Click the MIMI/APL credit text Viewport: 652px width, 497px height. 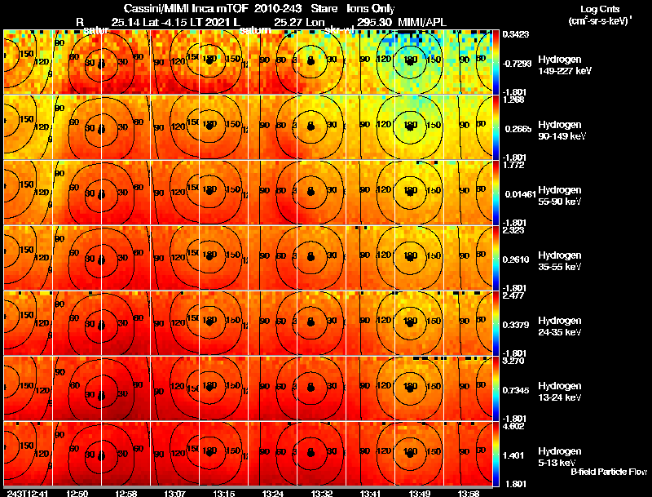422,22
